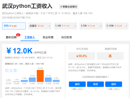
Task: Click the 0 vote count under 靠谱
Action: tap(96, 89)
